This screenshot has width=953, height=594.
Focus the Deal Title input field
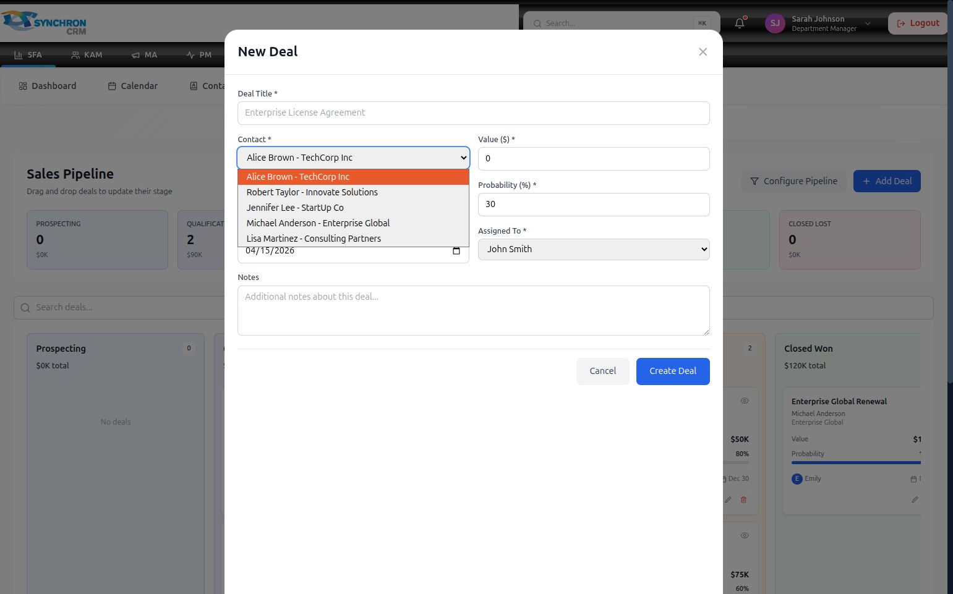pos(474,113)
